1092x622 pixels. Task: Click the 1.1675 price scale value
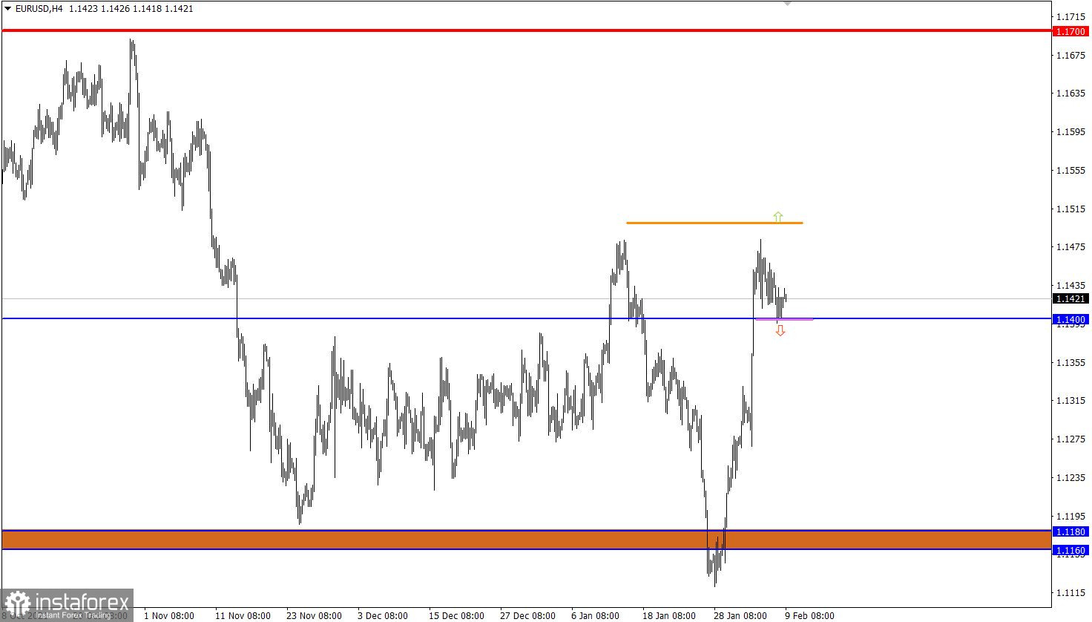click(1070, 55)
